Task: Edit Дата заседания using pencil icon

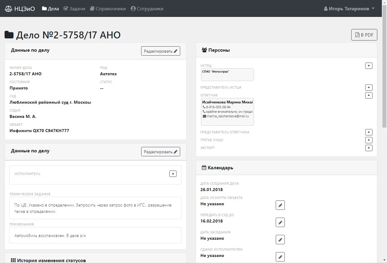Action: [280, 239]
